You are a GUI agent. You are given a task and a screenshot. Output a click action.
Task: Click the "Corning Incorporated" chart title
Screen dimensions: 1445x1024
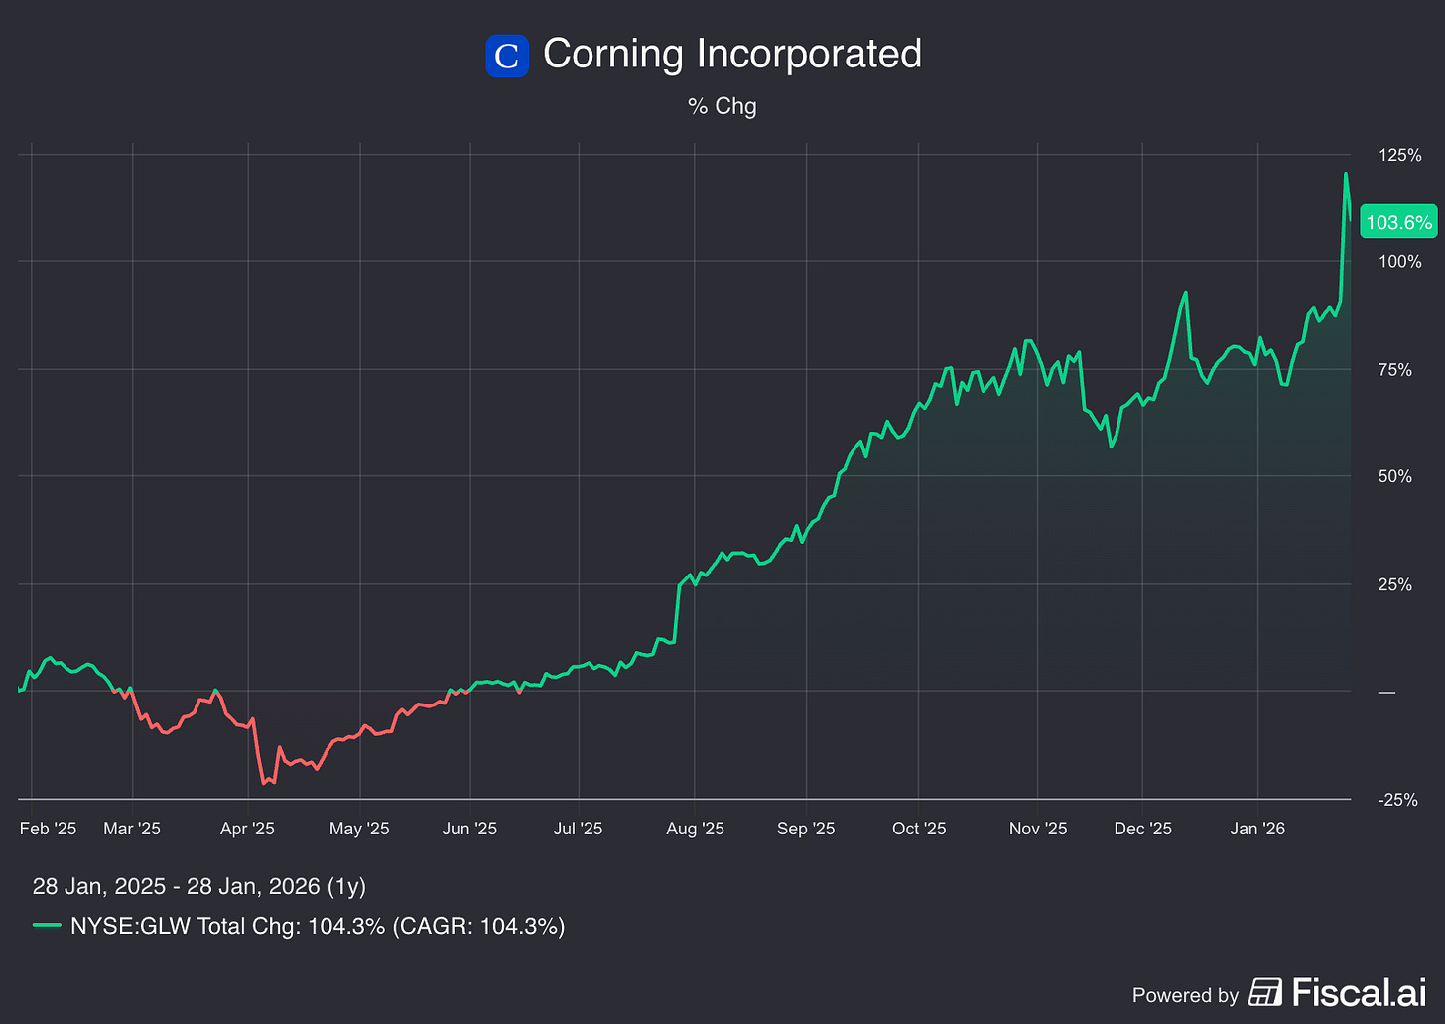coord(732,54)
